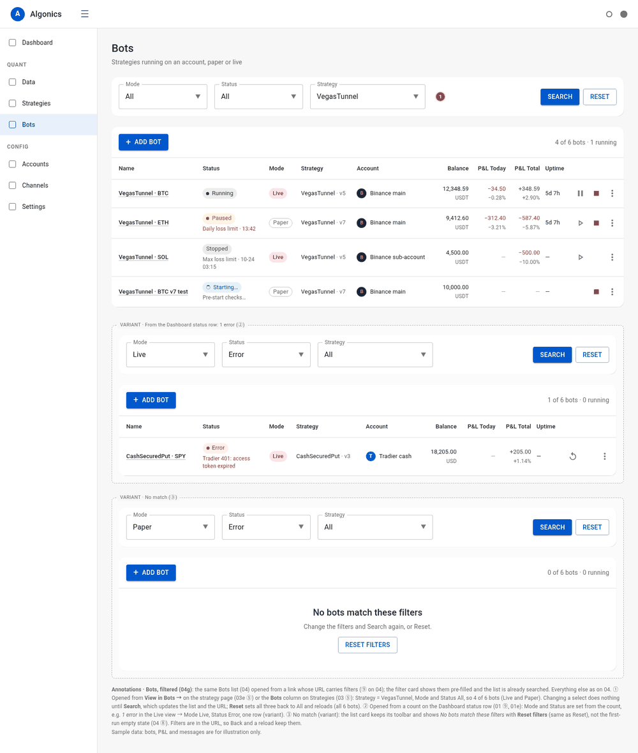Click Reset in the Mode Live filter row
The width and height of the screenshot is (638, 753).
(592, 355)
